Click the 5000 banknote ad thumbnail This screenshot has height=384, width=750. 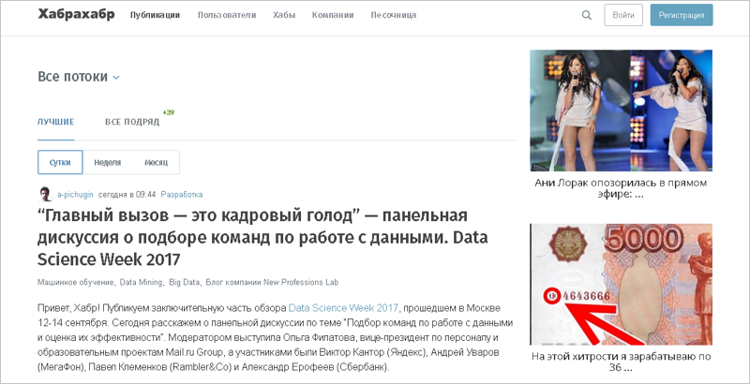[x=621, y=284]
